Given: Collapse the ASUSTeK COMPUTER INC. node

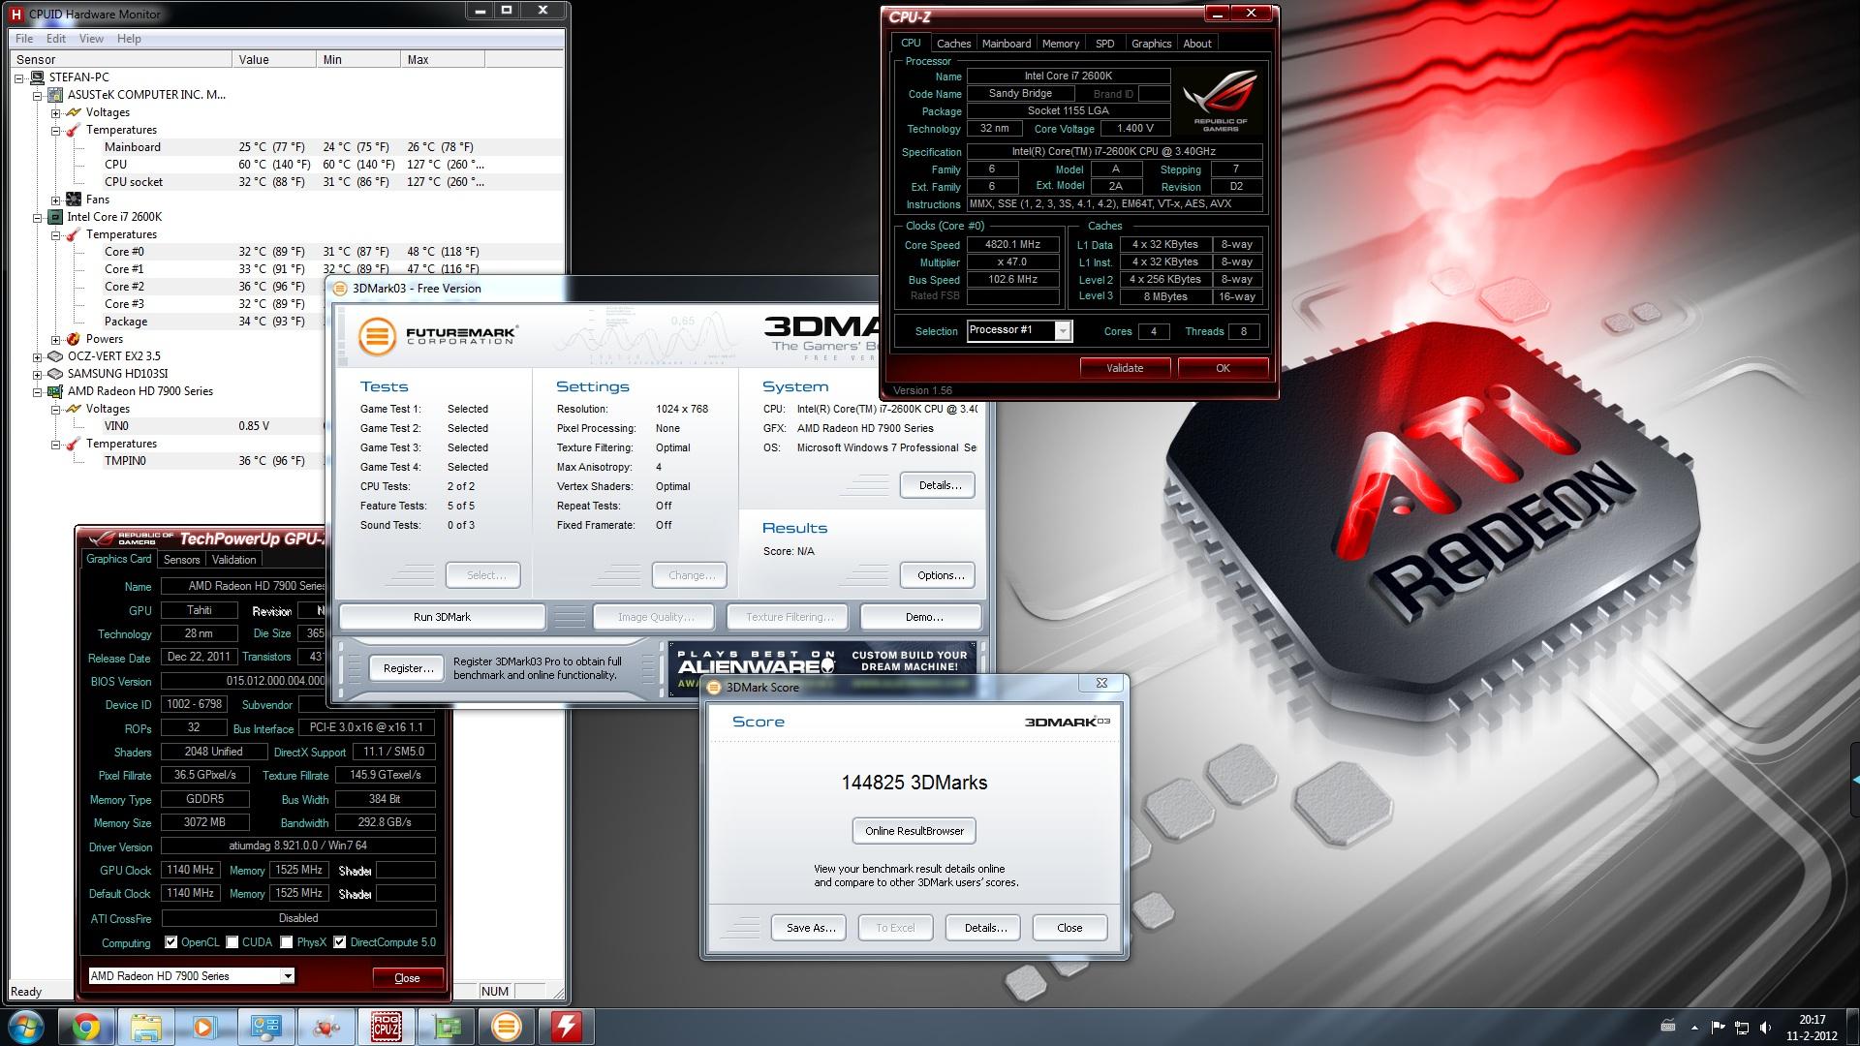Looking at the screenshot, I should pyautogui.click(x=38, y=95).
